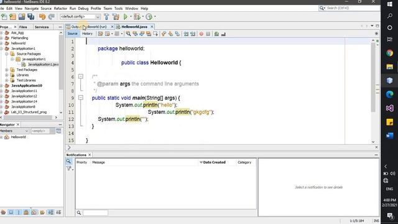Switch to editor History view
This screenshot has height=224, width=398.
pyautogui.click(x=87, y=34)
